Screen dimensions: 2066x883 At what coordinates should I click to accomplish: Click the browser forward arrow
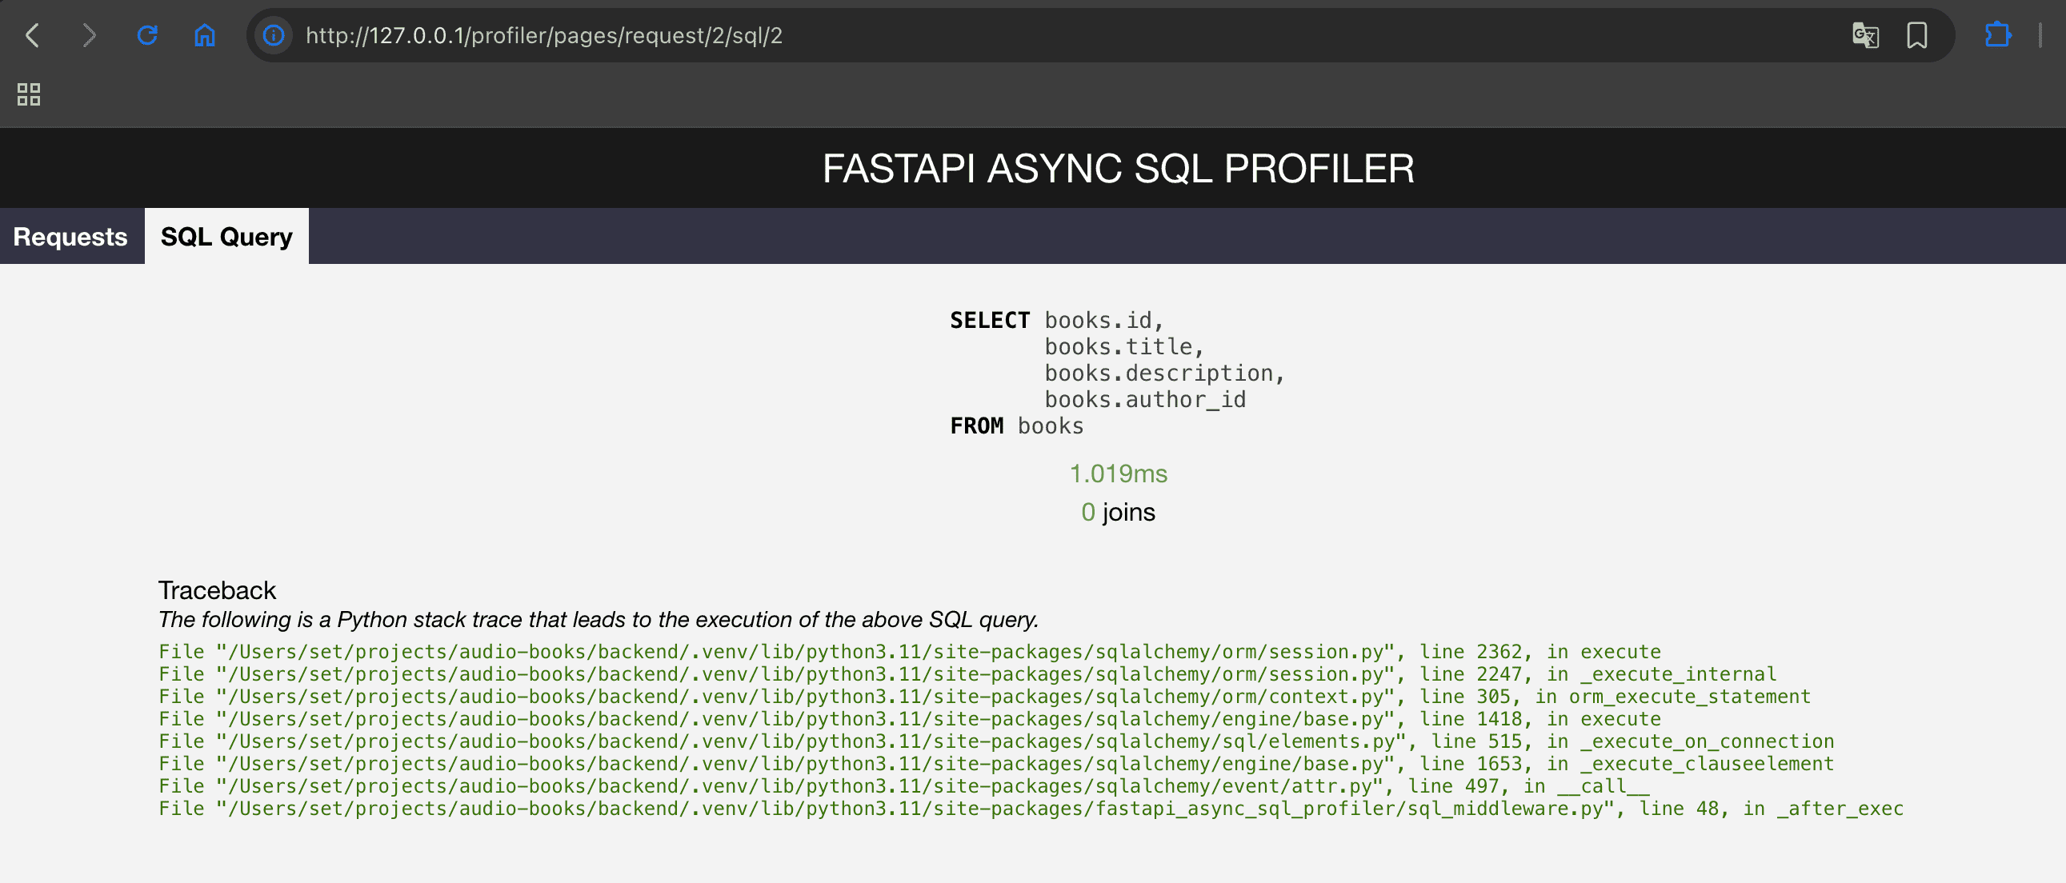(x=89, y=35)
